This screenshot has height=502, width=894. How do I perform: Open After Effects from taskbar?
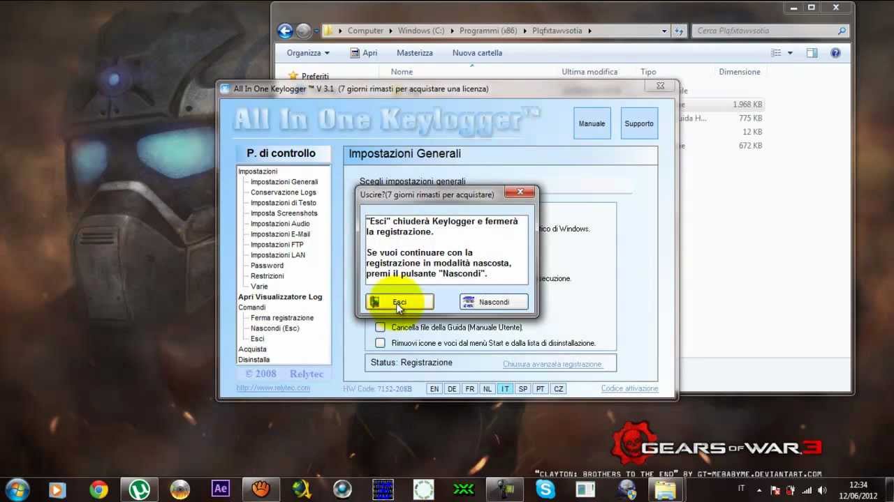pyautogui.click(x=221, y=489)
